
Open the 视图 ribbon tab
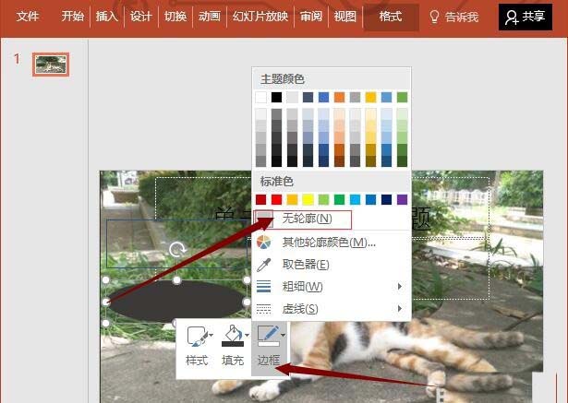point(345,17)
